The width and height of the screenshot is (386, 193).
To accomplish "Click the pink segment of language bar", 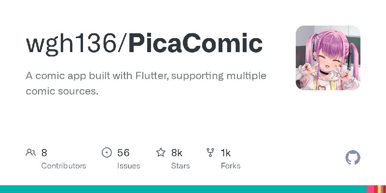I will click(x=371, y=189).
